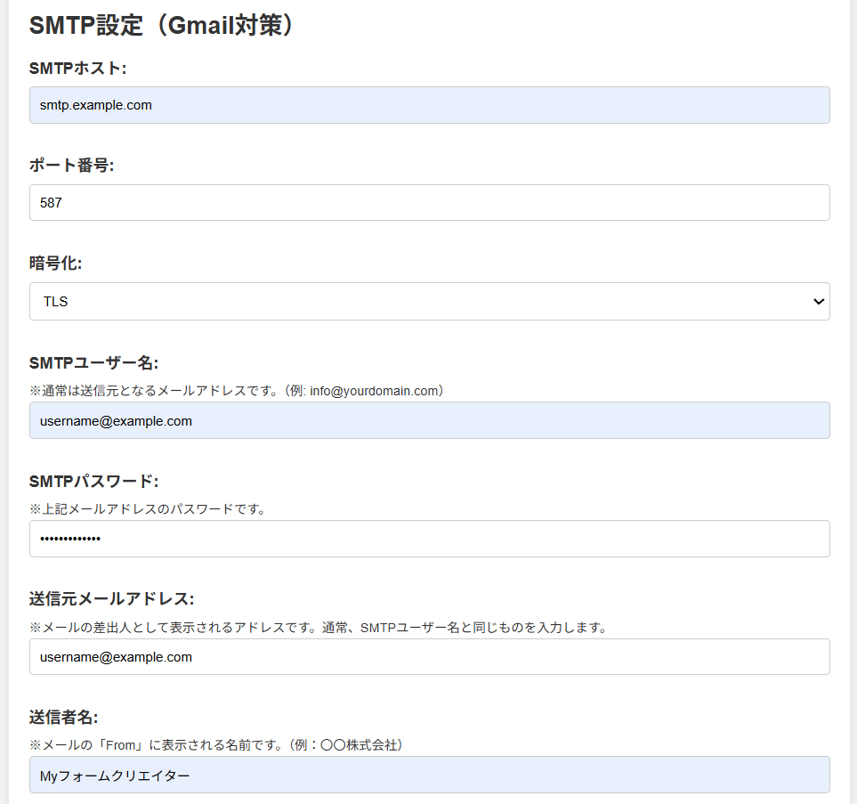Click the 送信者名 label
The height and width of the screenshot is (804, 857).
pyautogui.click(x=63, y=717)
